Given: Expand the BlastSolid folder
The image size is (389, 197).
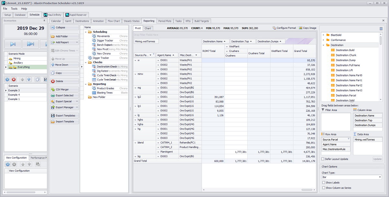Looking at the screenshot, I should [324, 35].
